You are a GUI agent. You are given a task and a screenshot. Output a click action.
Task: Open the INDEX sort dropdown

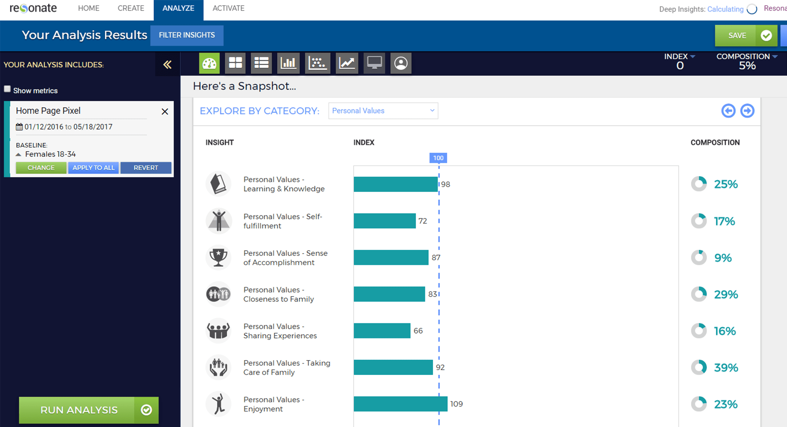(693, 57)
